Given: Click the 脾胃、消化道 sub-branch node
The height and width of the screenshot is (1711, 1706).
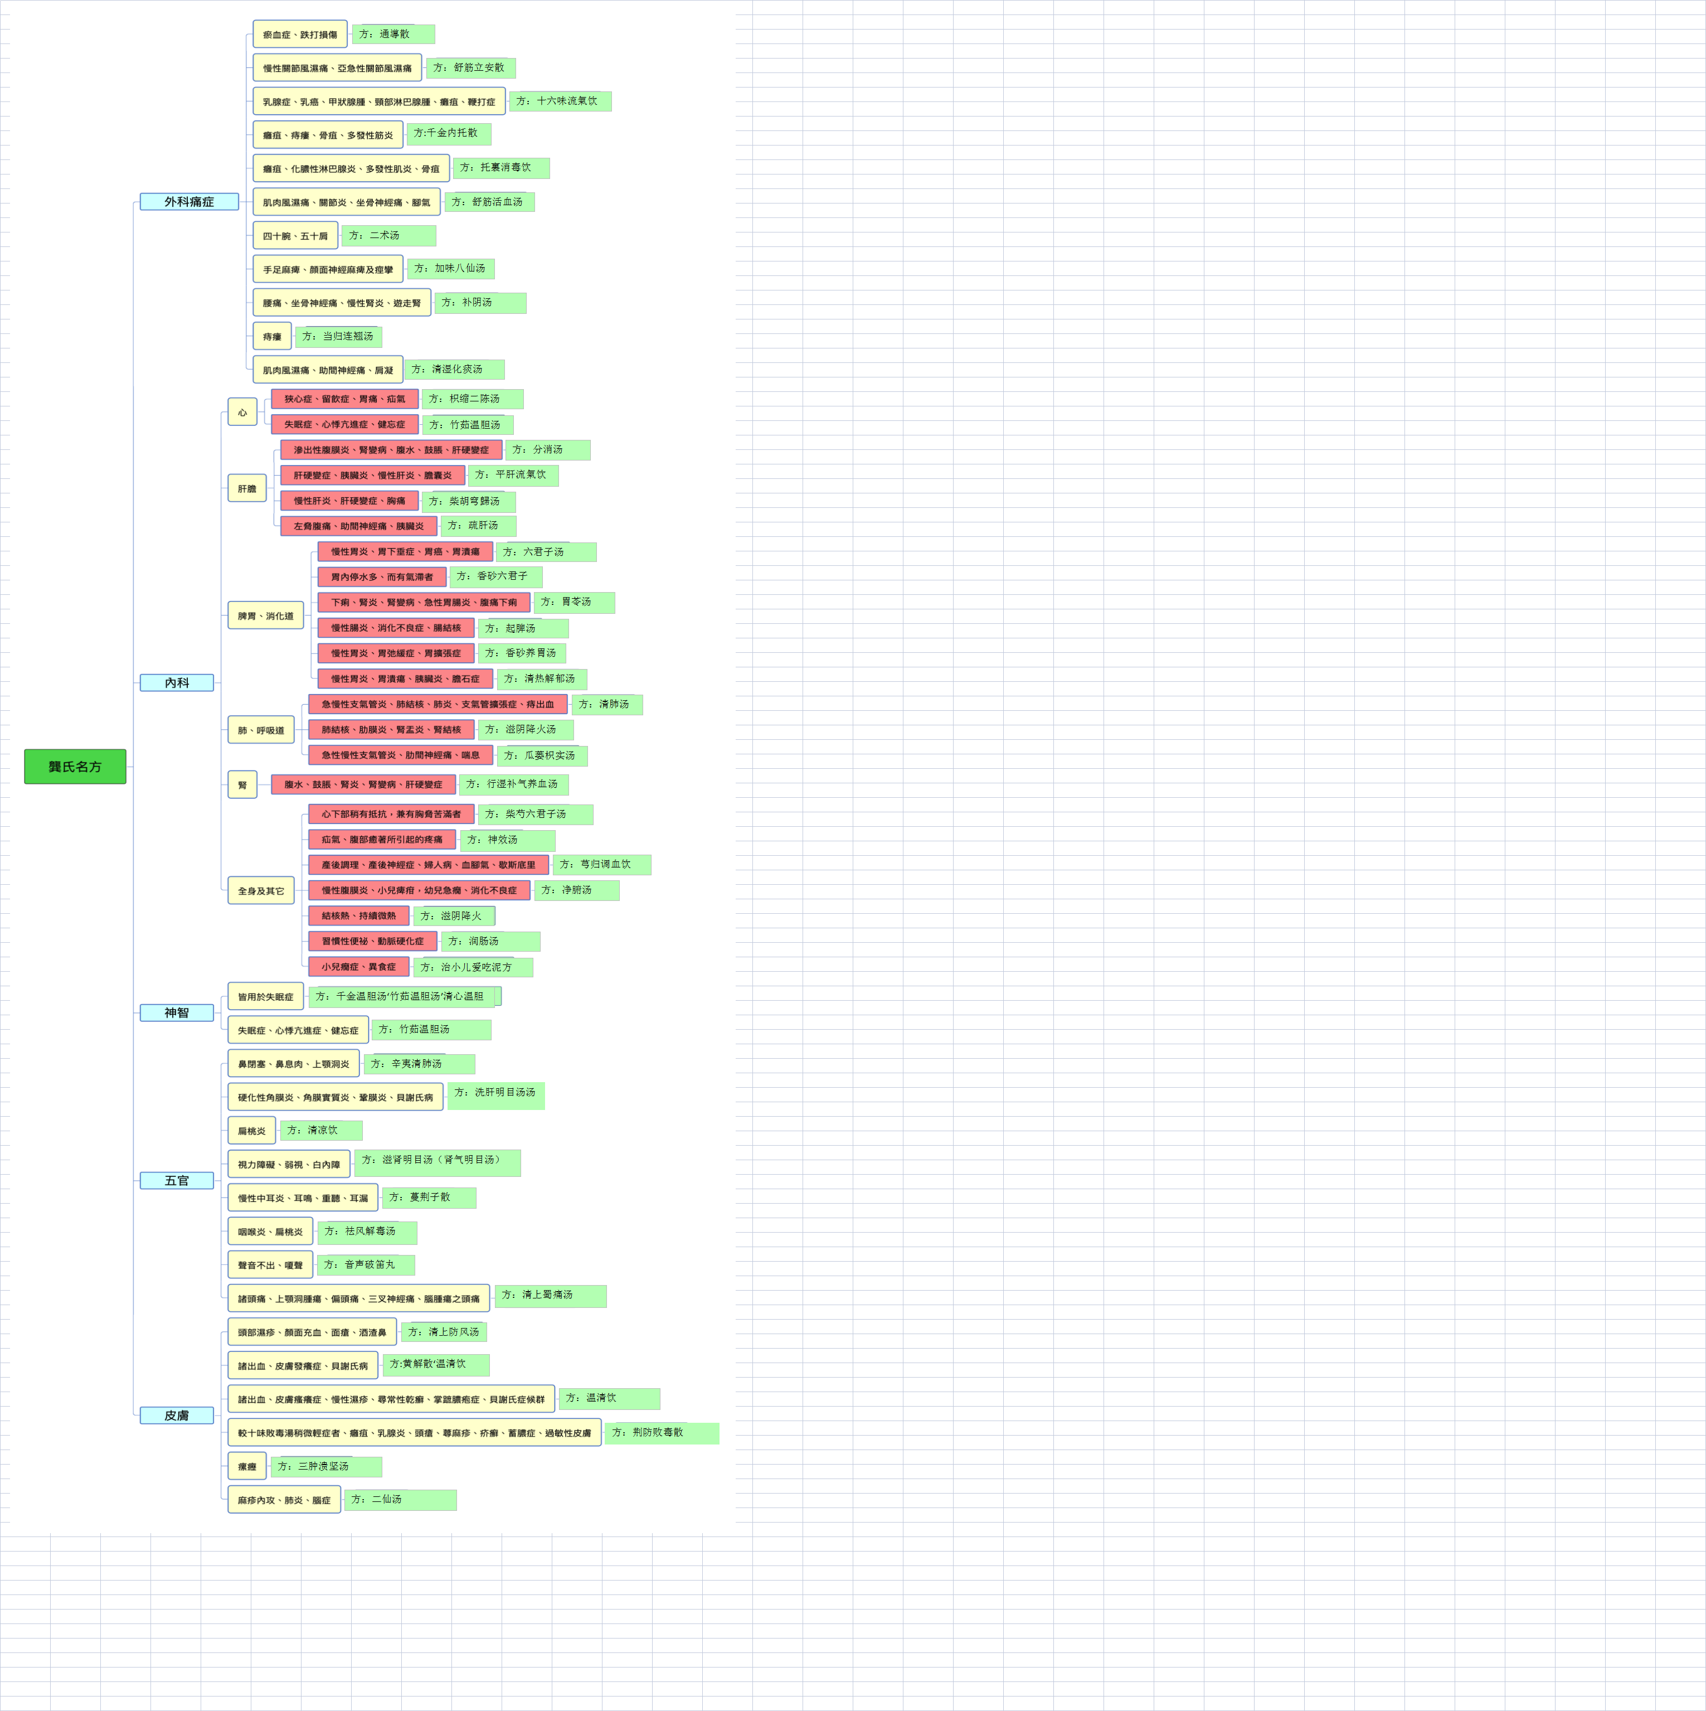Looking at the screenshot, I should point(266,615).
